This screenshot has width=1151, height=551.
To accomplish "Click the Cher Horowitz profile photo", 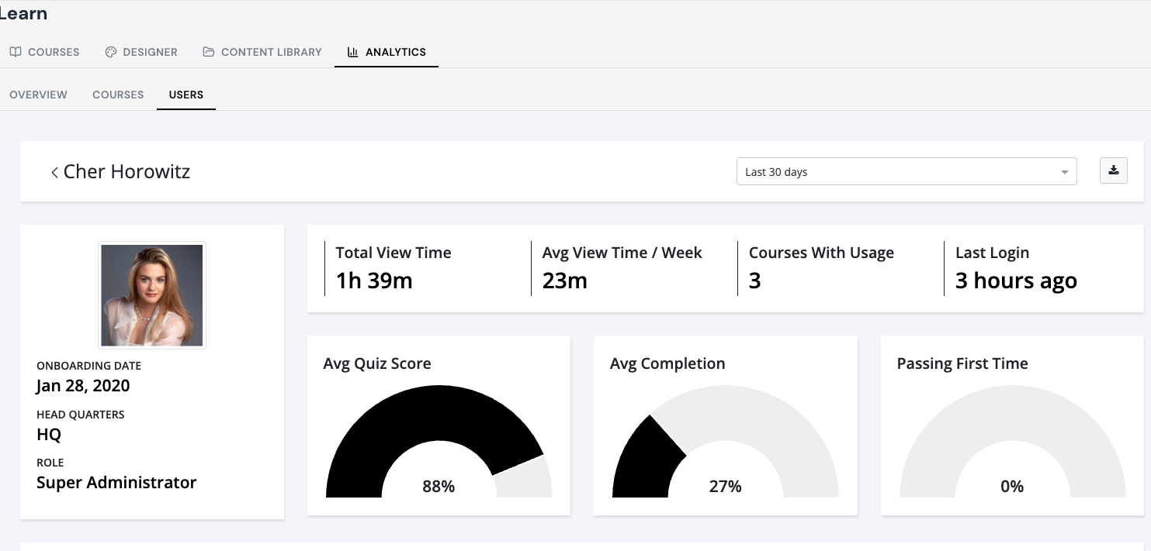I will click(x=152, y=295).
